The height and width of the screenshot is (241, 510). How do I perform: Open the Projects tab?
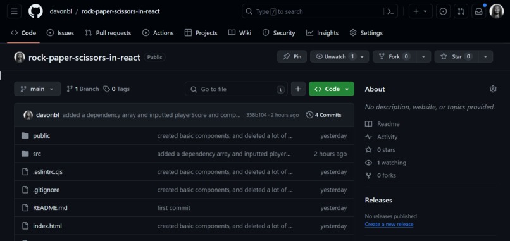tap(201, 33)
